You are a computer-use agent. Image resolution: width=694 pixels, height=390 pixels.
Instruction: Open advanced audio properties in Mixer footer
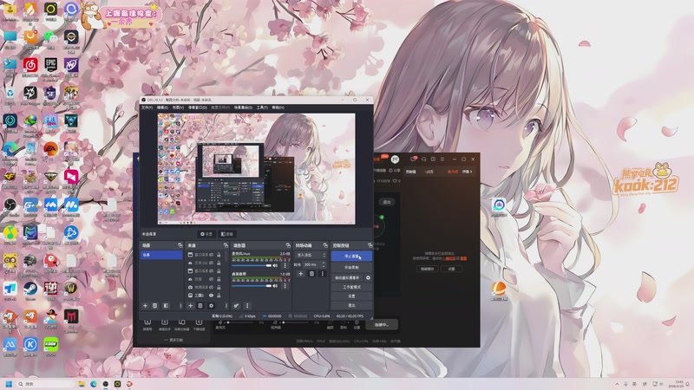click(x=236, y=306)
